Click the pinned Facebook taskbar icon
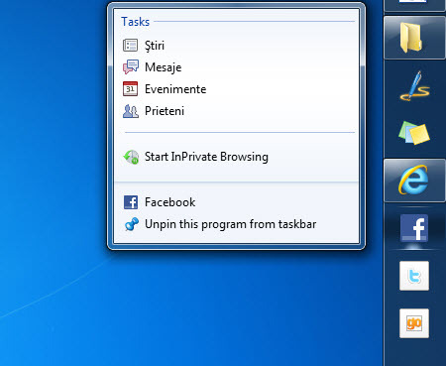Image resolution: width=446 pixels, height=366 pixels. (x=414, y=228)
